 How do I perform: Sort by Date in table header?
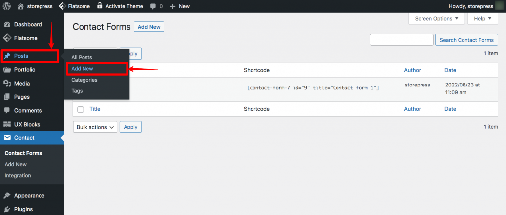coord(450,70)
